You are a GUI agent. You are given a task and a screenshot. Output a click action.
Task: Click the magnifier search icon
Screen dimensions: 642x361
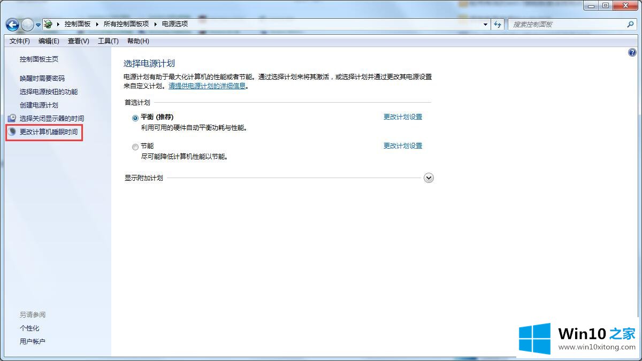[630, 24]
